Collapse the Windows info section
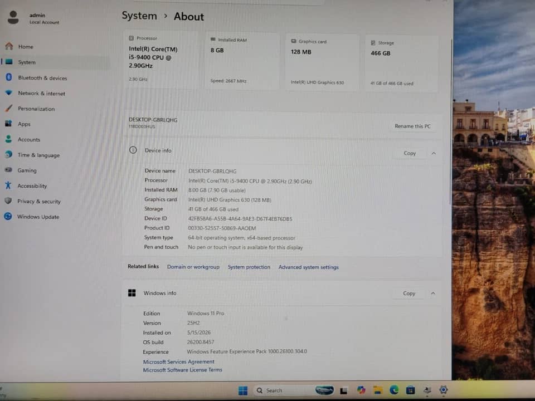Screen dimensions: 535x401 tap(433, 294)
